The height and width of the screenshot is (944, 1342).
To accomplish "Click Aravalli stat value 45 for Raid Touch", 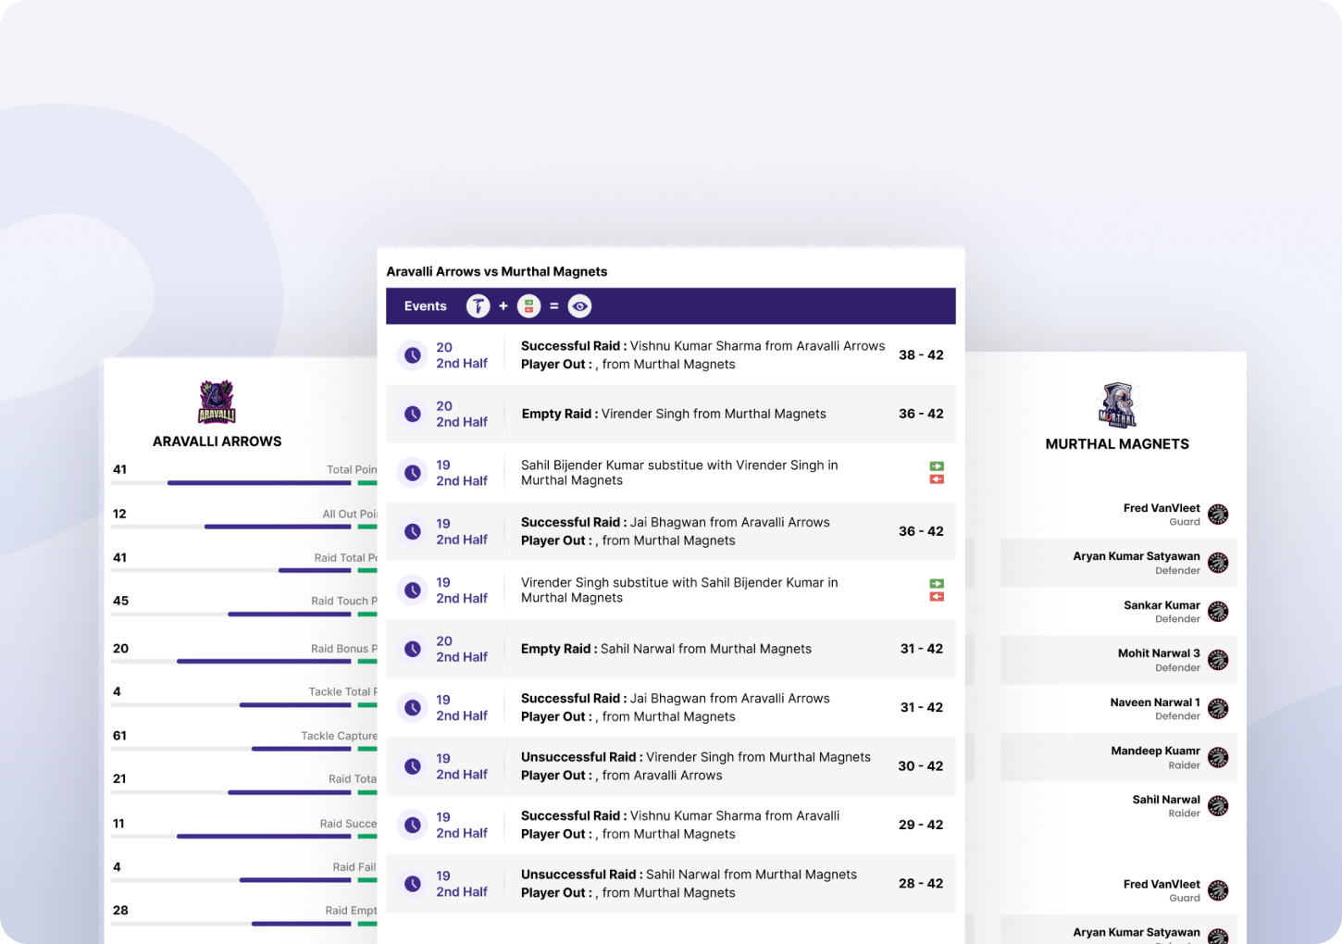I will coord(120,601).
